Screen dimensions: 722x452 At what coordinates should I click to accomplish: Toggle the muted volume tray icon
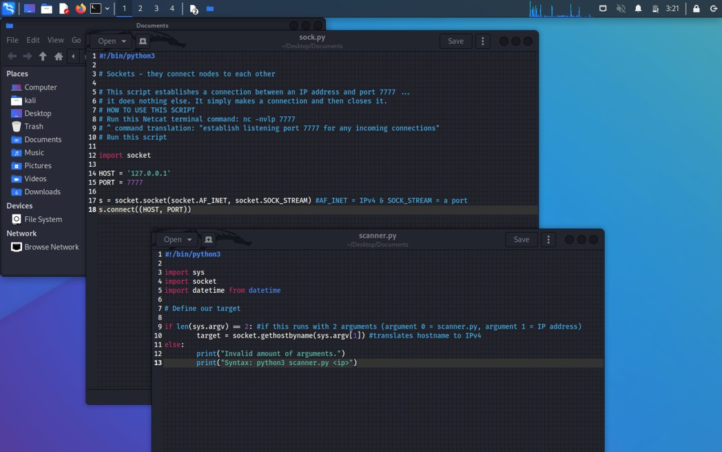point(621,8)
